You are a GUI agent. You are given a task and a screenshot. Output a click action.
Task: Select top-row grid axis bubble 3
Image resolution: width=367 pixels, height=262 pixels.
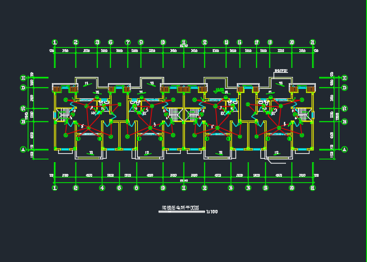(x=97, y=42)
